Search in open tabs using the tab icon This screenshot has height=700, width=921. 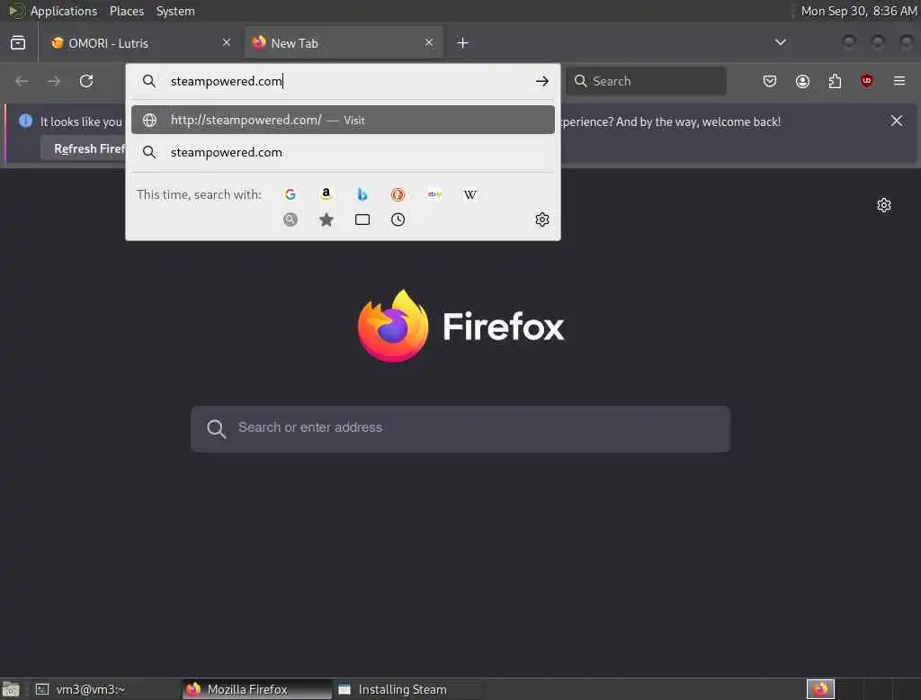click(362, 220)
